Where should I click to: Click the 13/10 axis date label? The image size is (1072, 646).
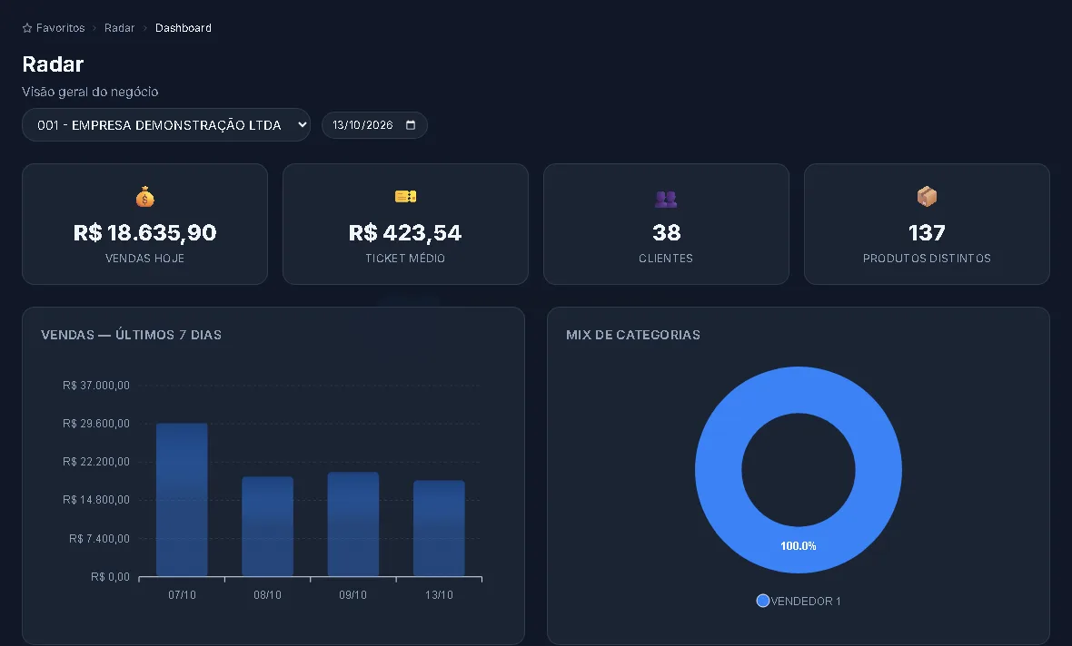point(439,595)
